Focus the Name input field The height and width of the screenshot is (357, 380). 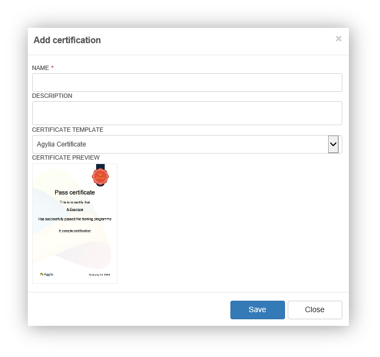tap(187, 83)
